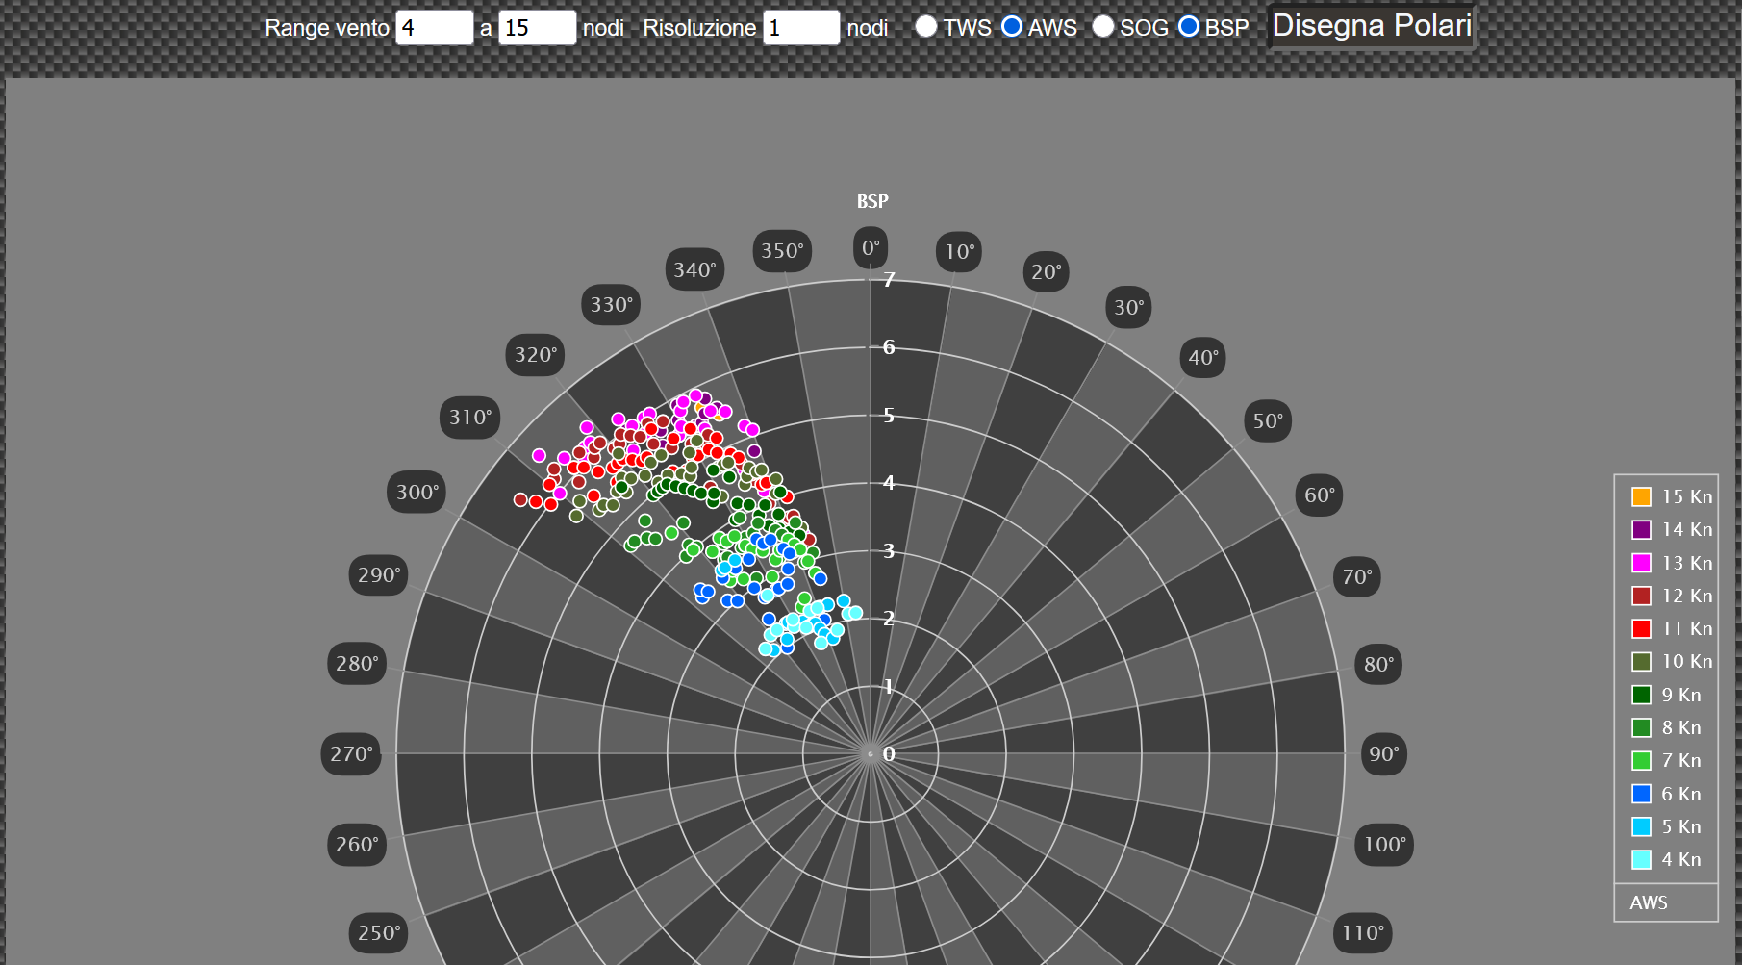
Task: Click the AWS legend title
Action: 1649,902
